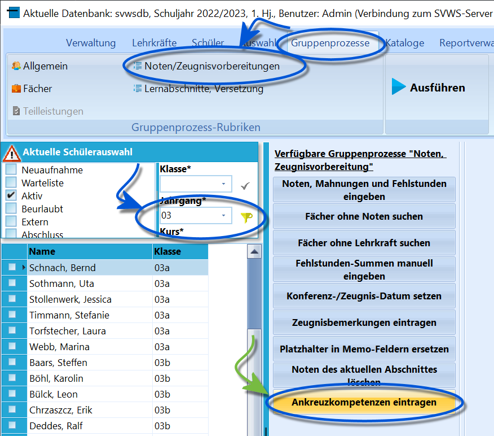Click the warning triangle in Schülerauswahl header
The height and width of the screenshot is (436, 494).
coord(11,153)
